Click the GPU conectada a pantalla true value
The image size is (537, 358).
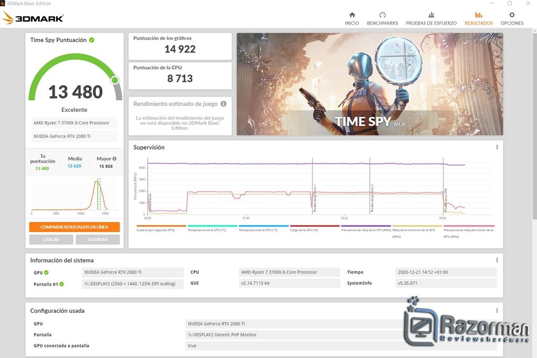[x=341, y=345]
